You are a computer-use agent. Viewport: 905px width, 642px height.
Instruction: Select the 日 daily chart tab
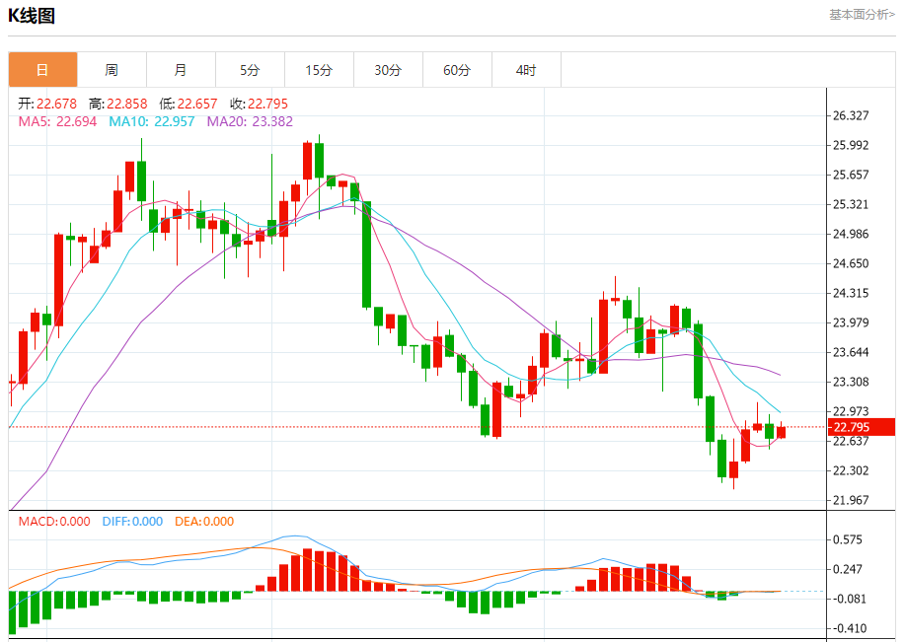(x=42, y=70)
